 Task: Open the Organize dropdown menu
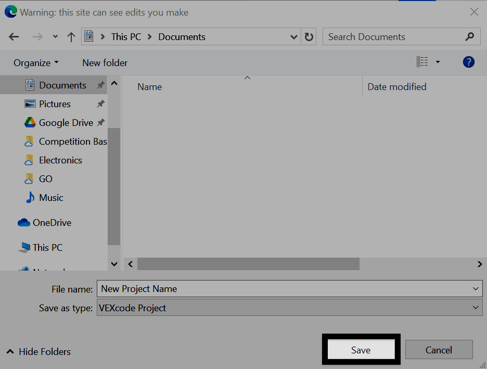(x=35, y=62)
